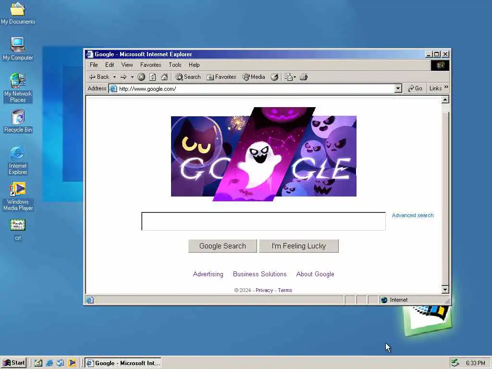Select the crt certificate desktop icon
Viewport: 492px width, 369px height.
pyautogui.click(x=18, y=230)
